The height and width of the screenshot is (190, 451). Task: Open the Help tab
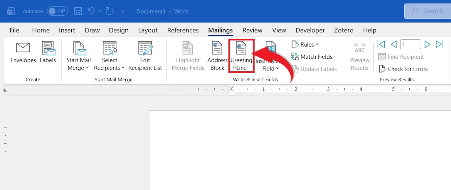point(370,30)
